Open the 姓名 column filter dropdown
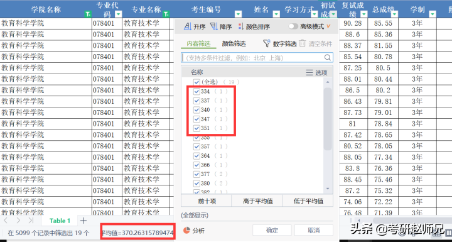 [276, 14]
